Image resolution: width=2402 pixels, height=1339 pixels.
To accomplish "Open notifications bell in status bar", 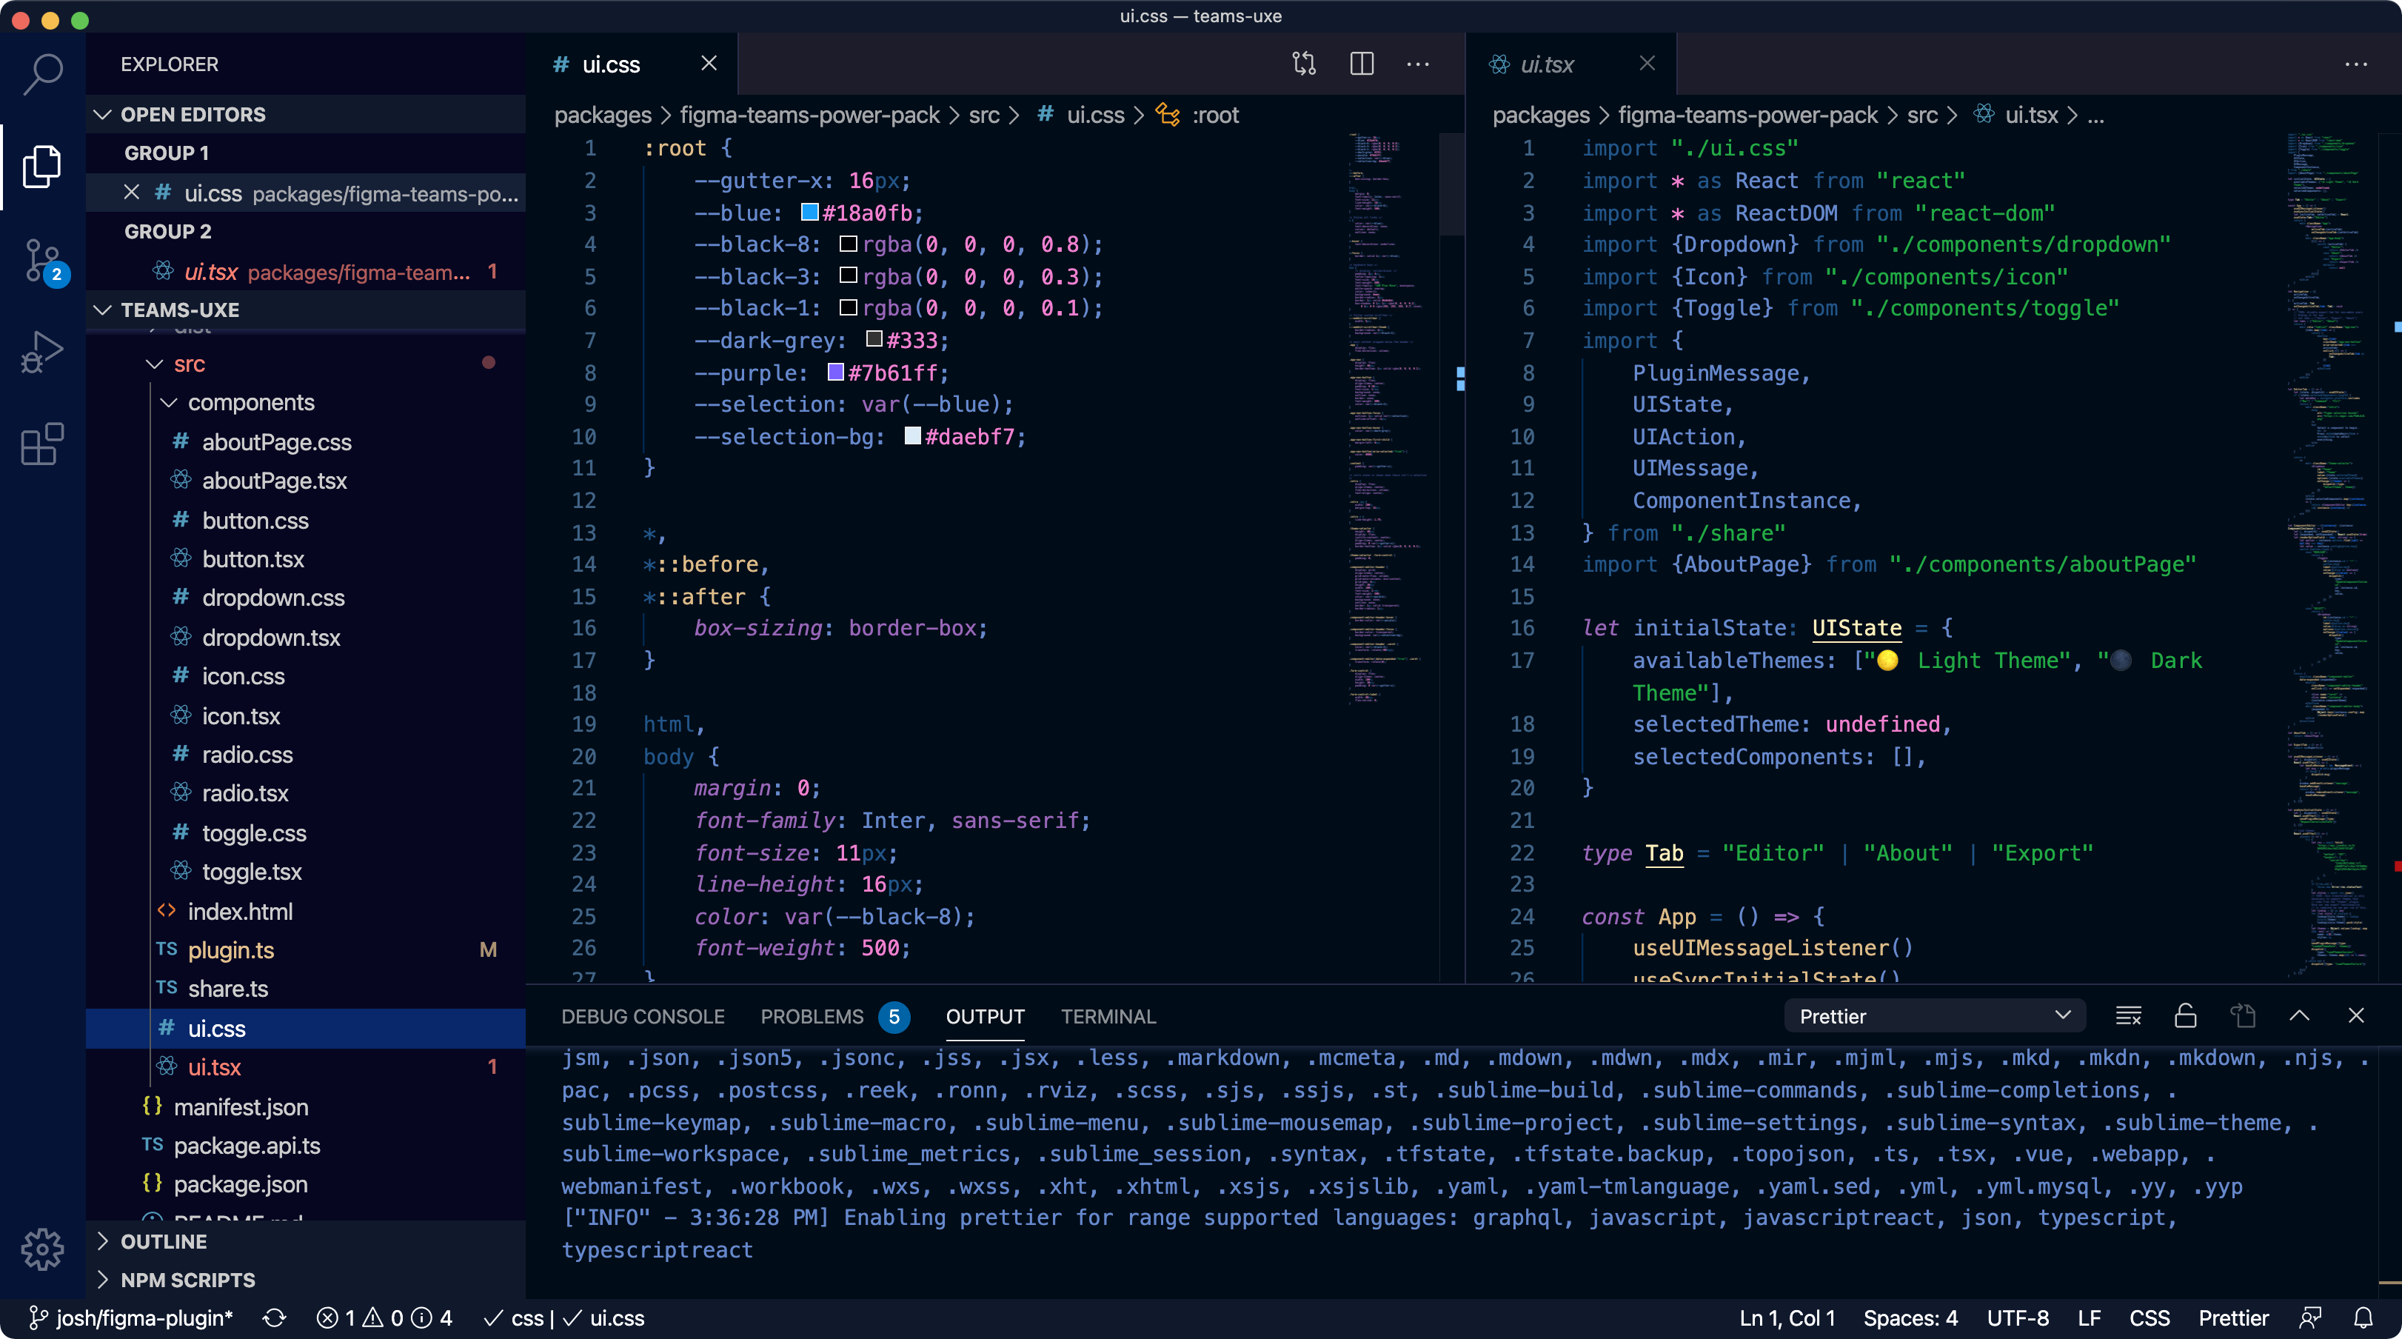I will [2363, 1318].
